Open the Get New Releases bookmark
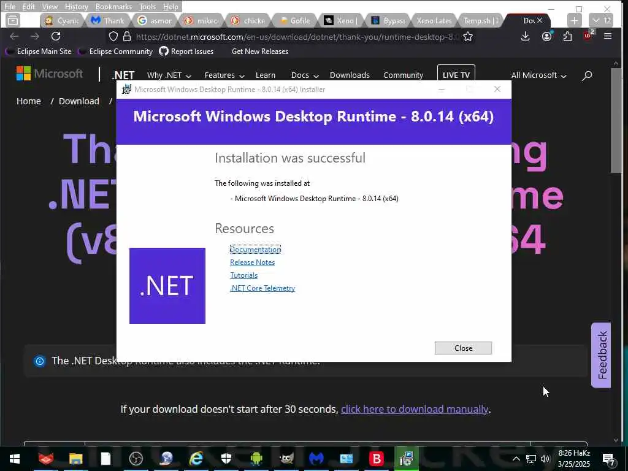 tap(260, 52)
